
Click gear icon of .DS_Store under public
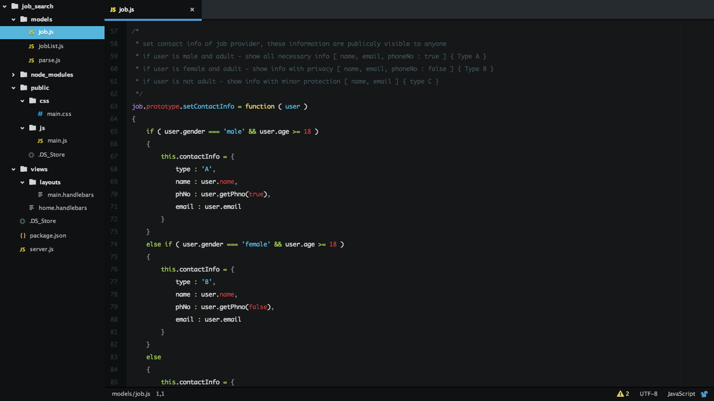(x=32, y=155)
